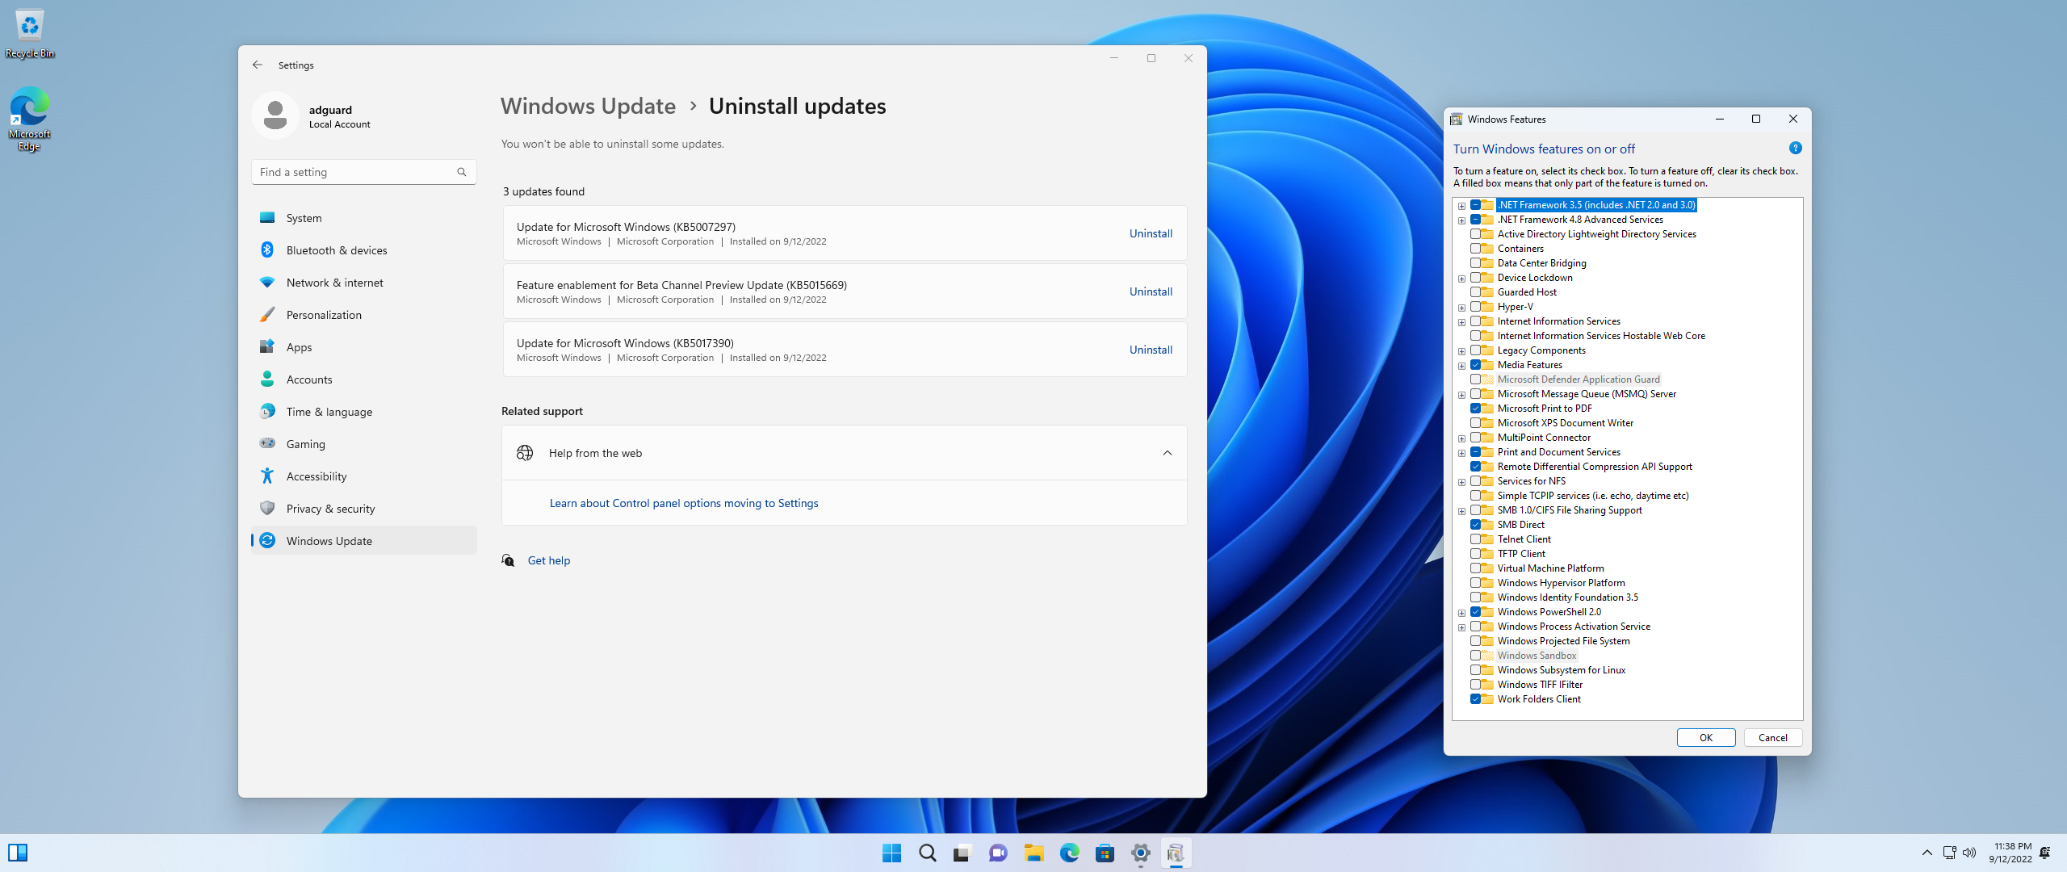Open the taskbar clock and date
Image resolution: width=2067 pixels, height=872 pixels.
(2010, 853)
